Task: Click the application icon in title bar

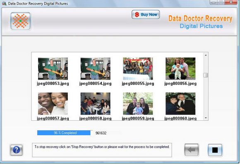Action: click(x=4, y=3)
